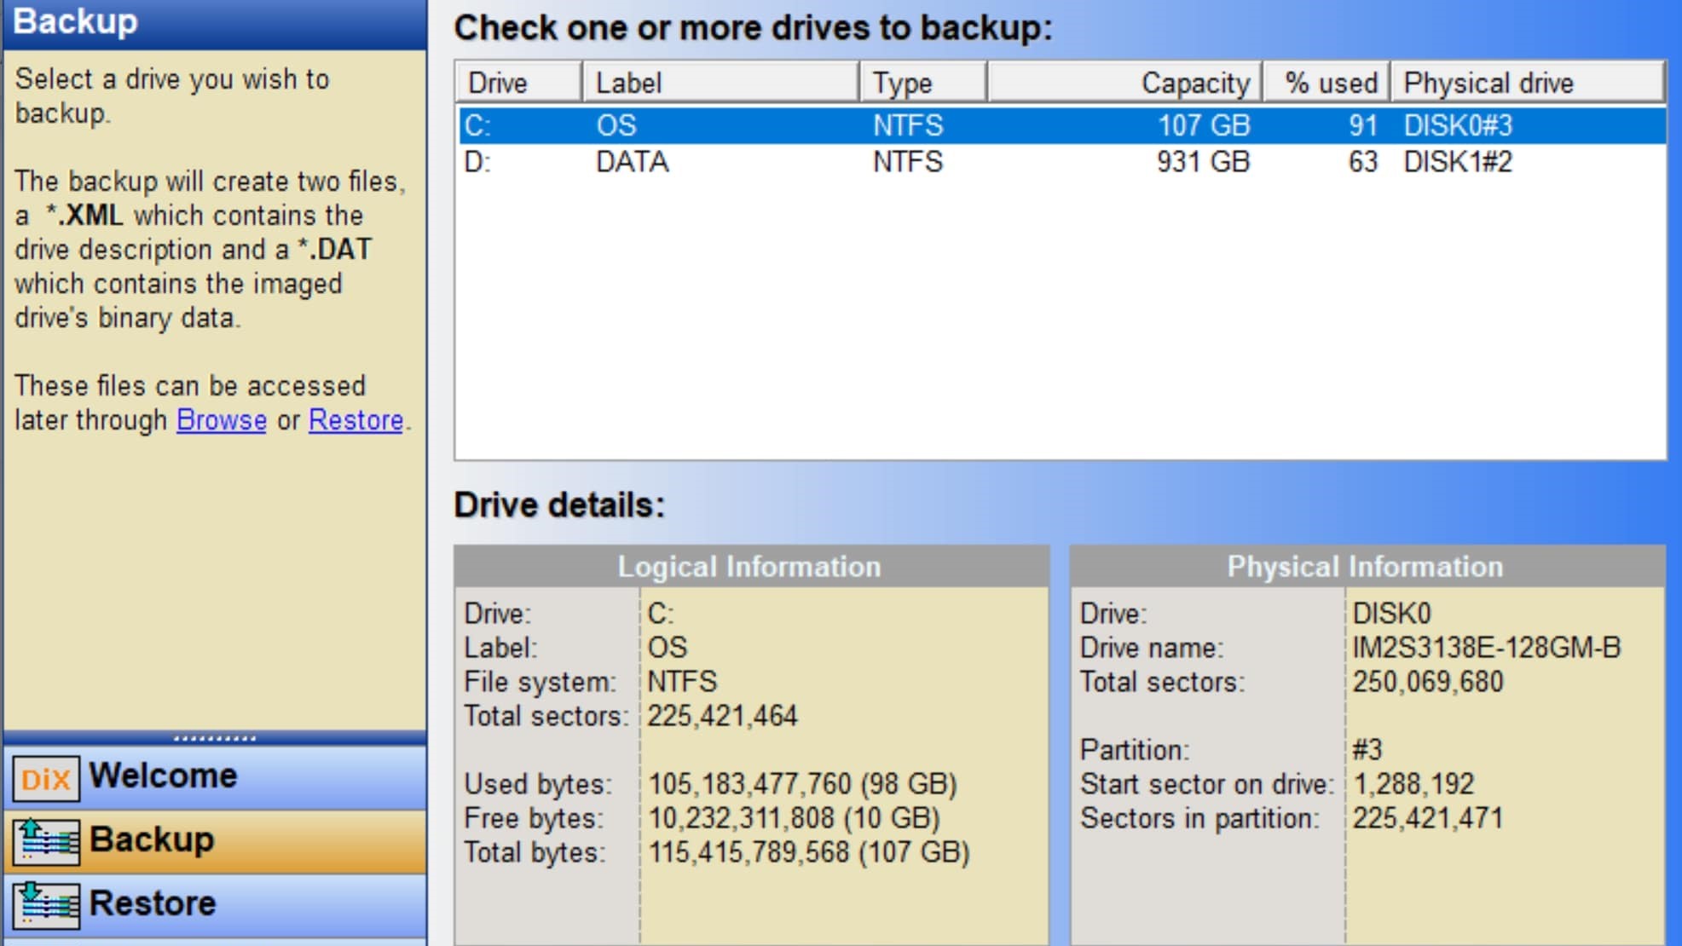Check the D: DATA drive checkbox

479,162
